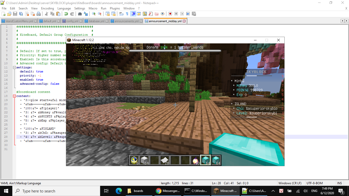This screenshot has height=196, width=349.
Task: Close the announcement_midday.yml tab
Action: click(x=184, y=21)
